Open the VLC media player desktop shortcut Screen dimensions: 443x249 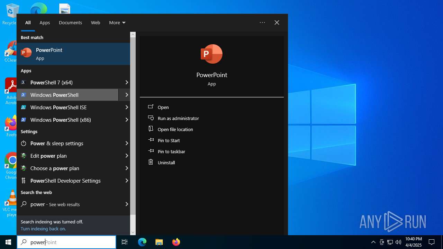(10, 203)
